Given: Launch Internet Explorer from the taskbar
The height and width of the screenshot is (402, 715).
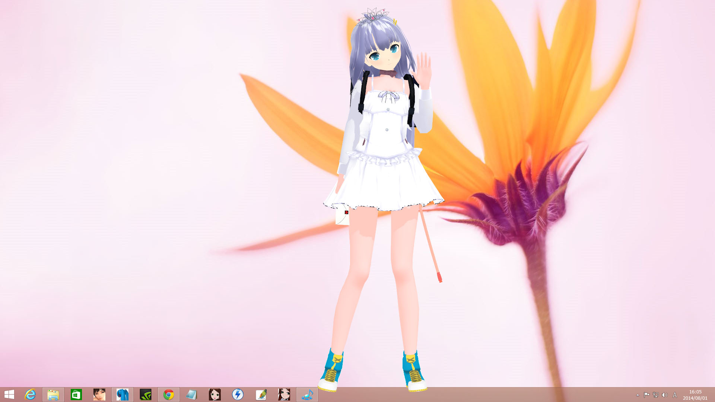Looking at the screenshot, I should click(30, 395).
